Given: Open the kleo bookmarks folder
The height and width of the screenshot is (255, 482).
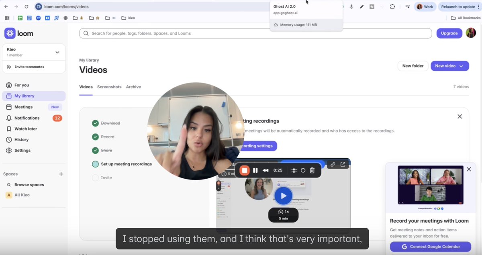Looking at the screenshot, I should (128, 18).
